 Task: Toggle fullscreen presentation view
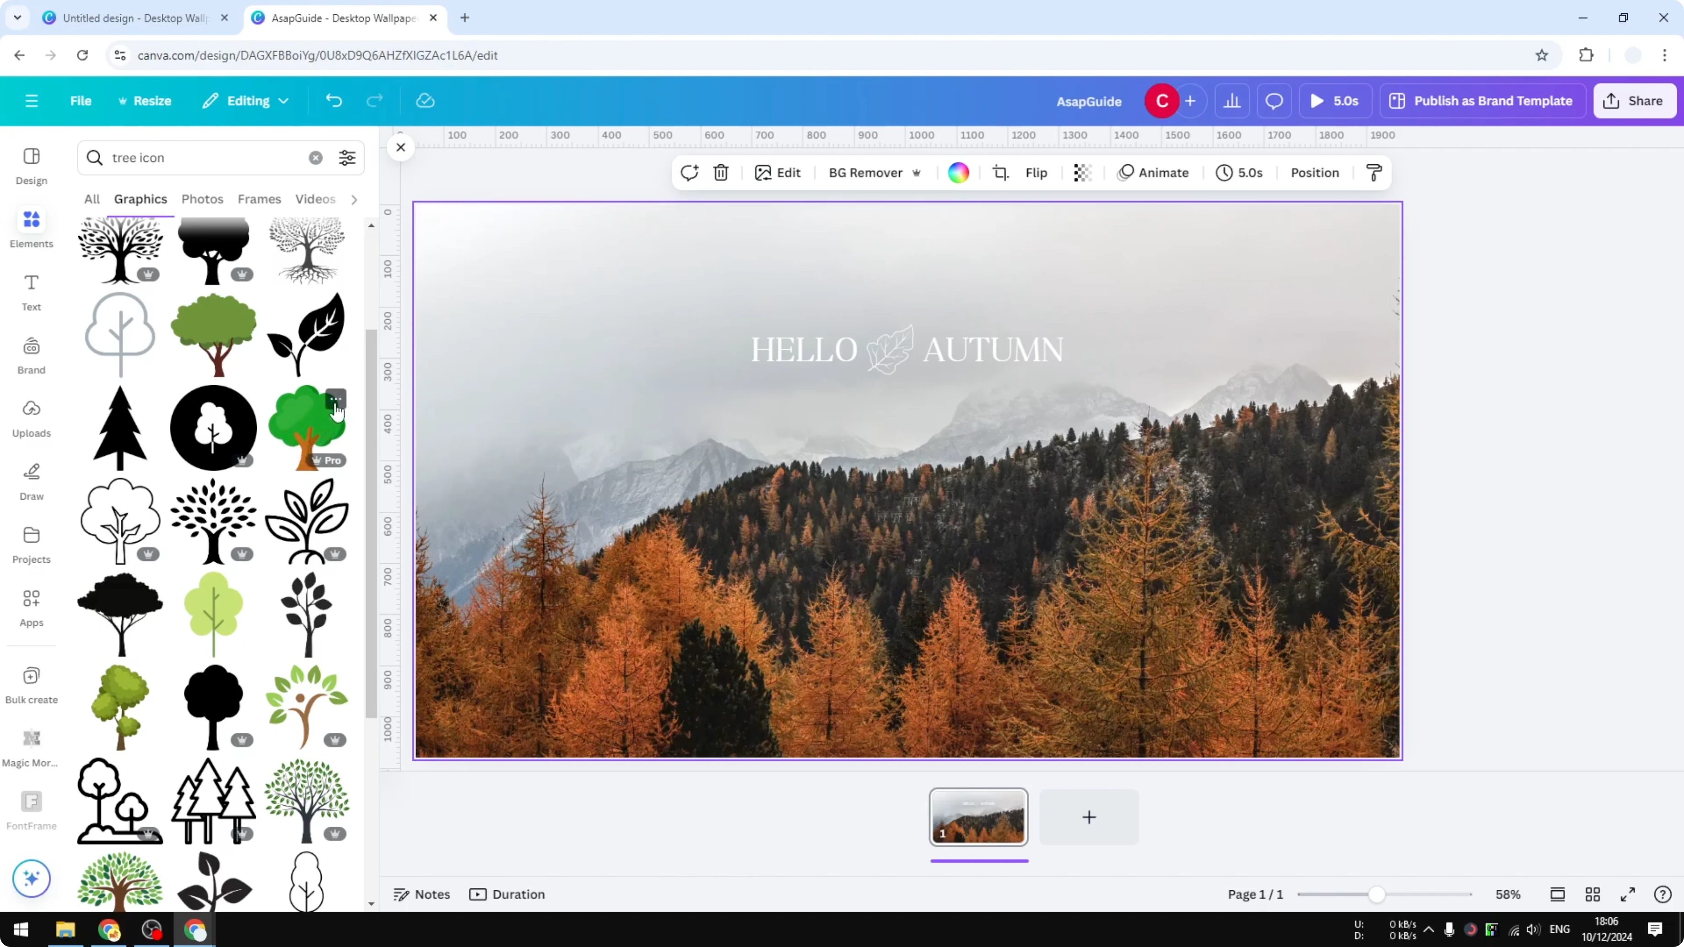[x=1628, y=894]
